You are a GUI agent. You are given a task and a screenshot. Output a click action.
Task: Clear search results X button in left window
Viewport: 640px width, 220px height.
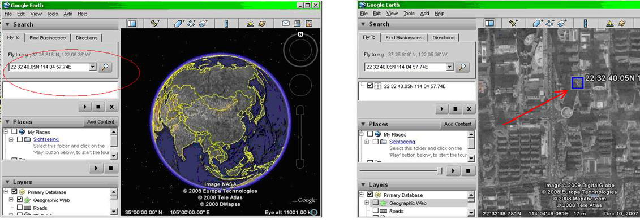click(x=111, y=107)
